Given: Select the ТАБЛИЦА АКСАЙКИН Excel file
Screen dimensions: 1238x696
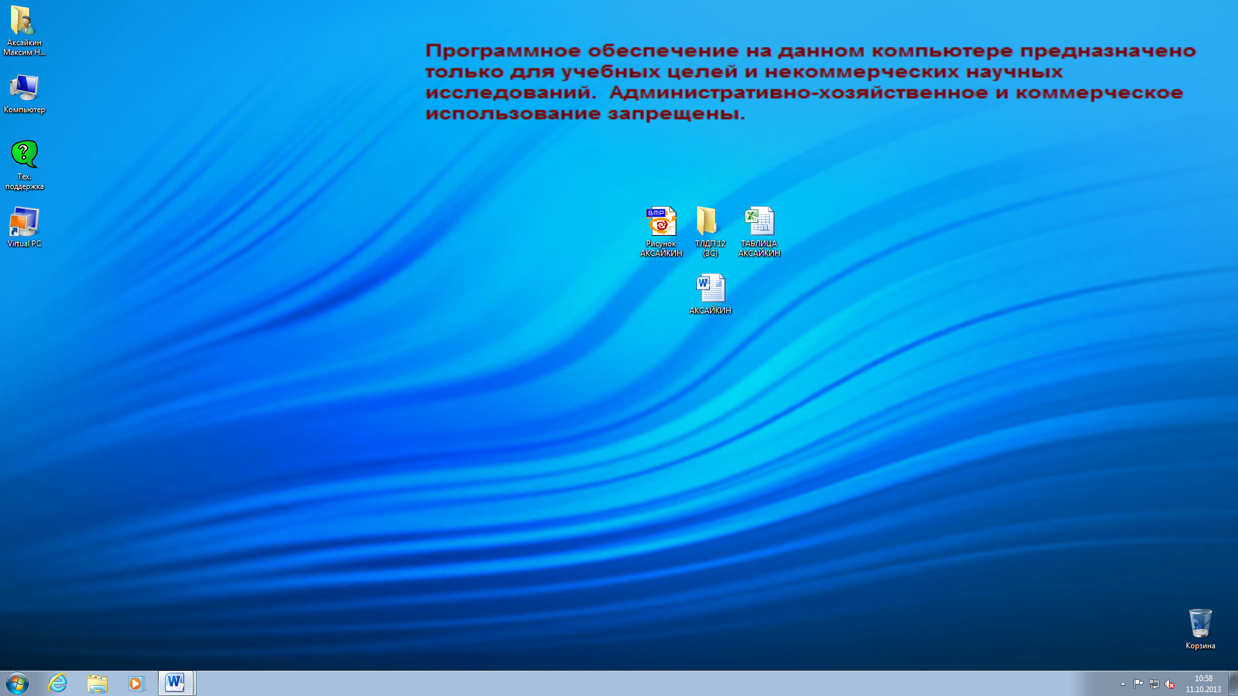Looking at the screenshot, I should [x=759, y=231].
